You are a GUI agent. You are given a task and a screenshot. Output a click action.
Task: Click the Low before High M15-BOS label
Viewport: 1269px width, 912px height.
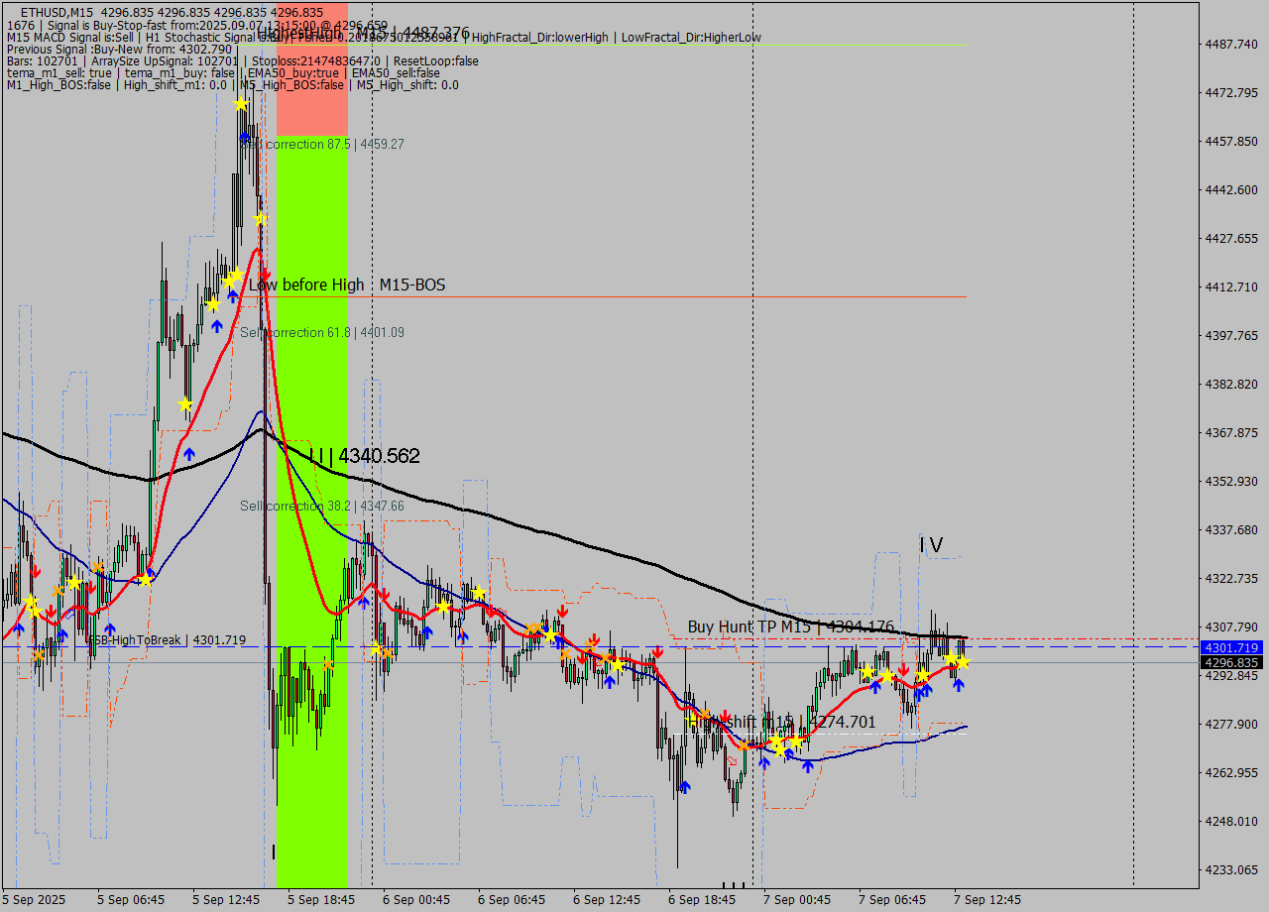[347, 285]
